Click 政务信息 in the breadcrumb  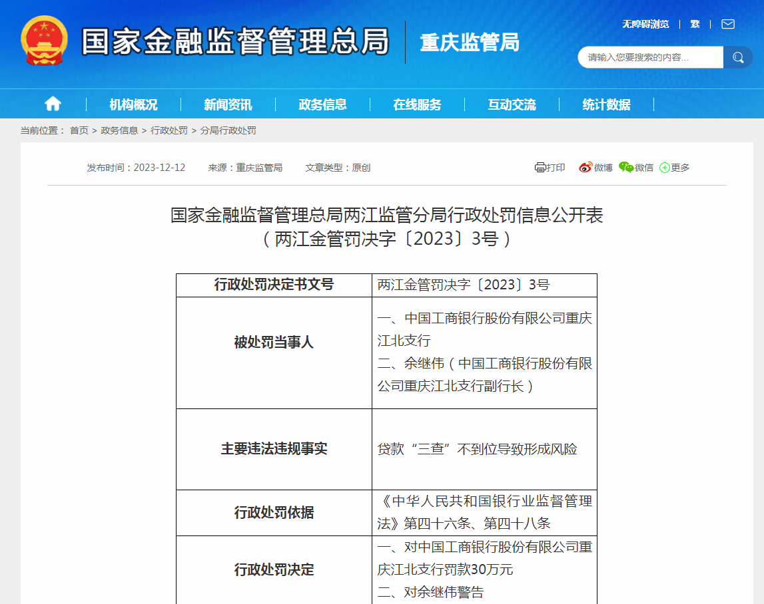119,130
